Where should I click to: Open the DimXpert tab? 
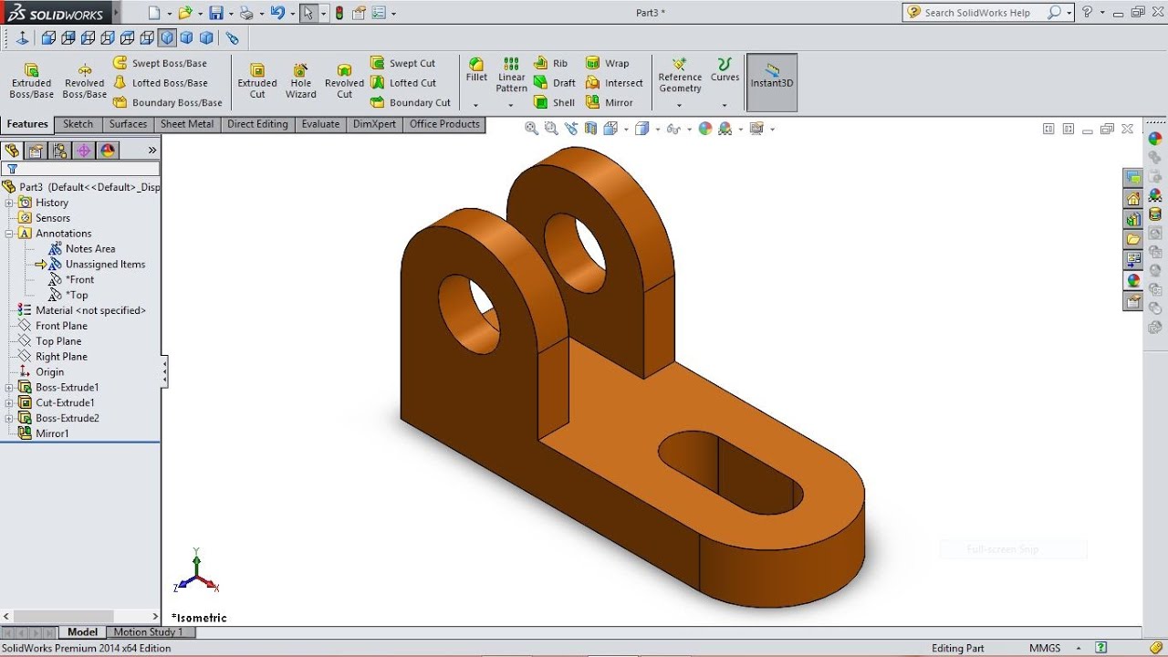point(375,124)
